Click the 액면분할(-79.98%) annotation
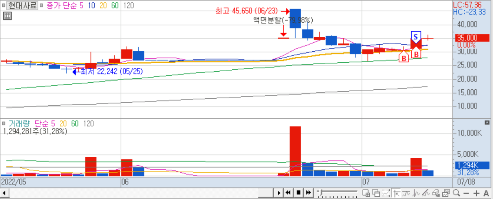Screen dimensions: 493x199 (283, 20)
